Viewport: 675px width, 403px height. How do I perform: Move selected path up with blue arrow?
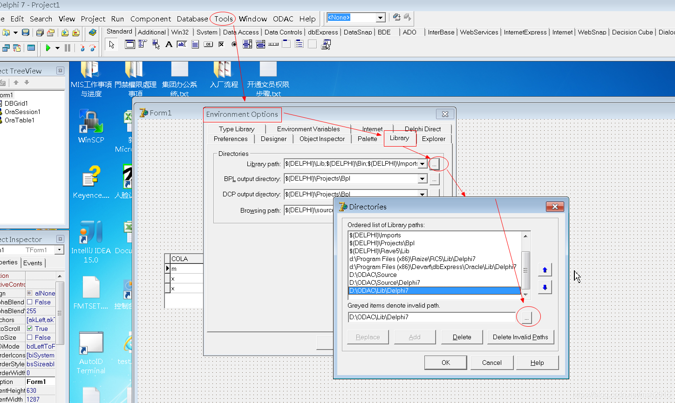[x=545, y=270]
